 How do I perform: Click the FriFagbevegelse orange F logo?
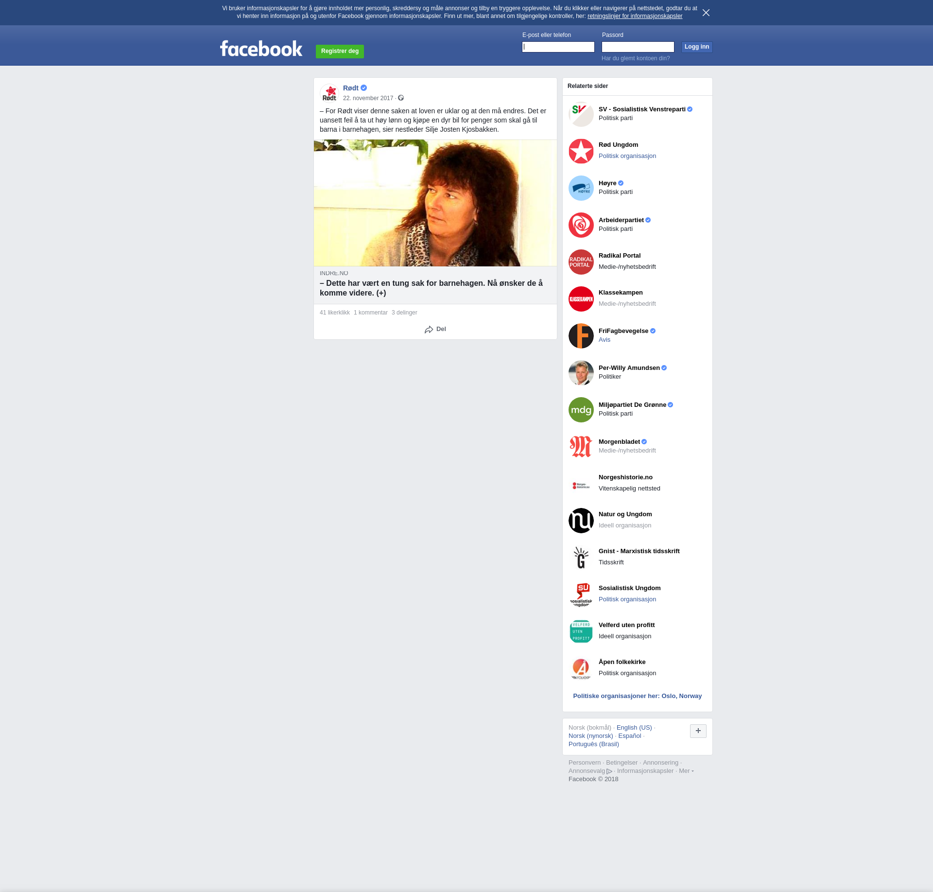[x=581, y=336]
